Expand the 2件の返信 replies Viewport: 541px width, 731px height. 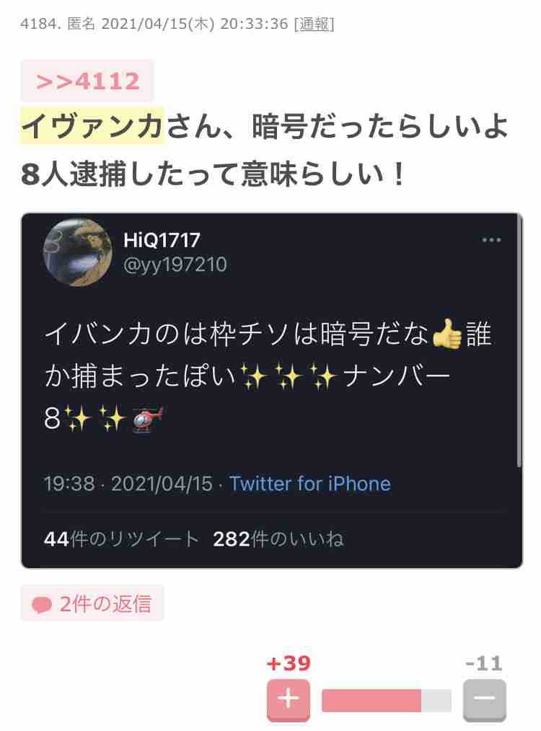(x=92, y=603)
